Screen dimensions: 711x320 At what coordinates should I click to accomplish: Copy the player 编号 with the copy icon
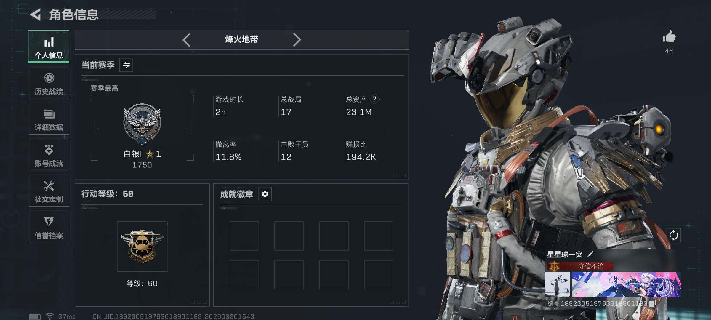(652, 303)
